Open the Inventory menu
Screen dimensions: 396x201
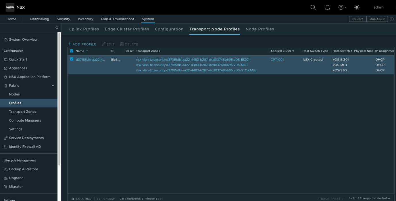point(86,19)
